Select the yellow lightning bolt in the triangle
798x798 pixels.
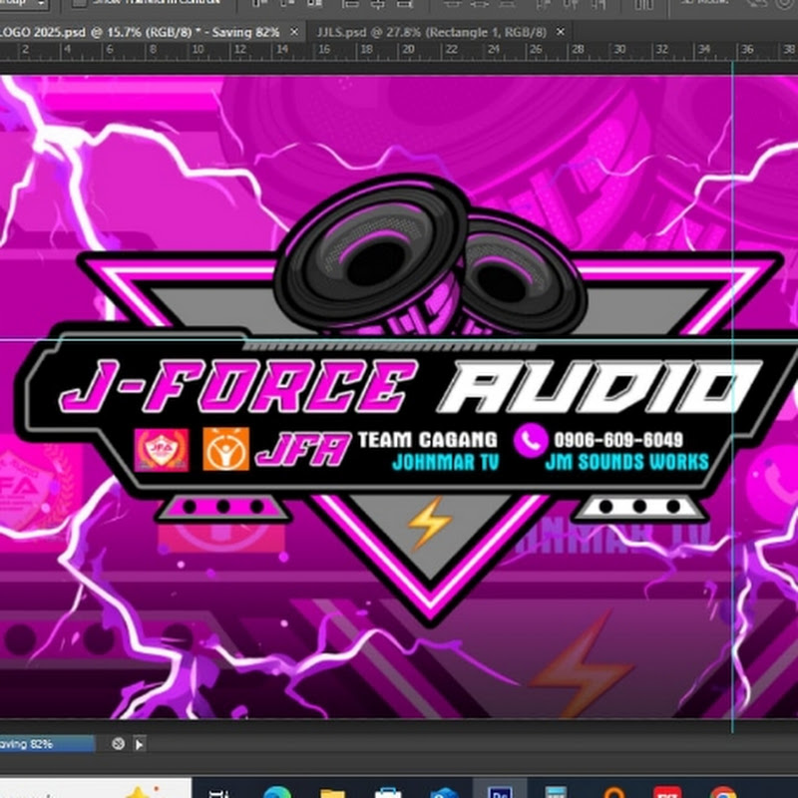pos(430,521)
